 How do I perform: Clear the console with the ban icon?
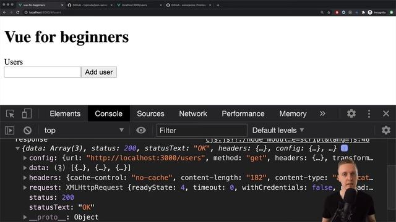coord(27,130)
